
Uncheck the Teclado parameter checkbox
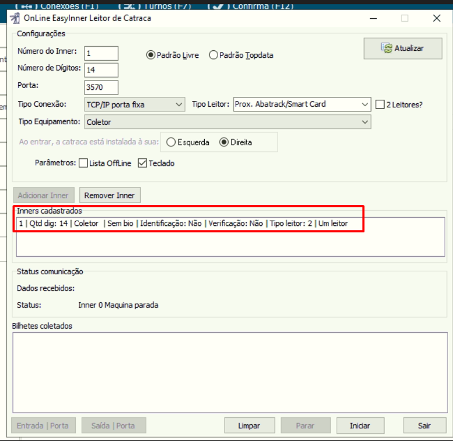tap(143, 163)
